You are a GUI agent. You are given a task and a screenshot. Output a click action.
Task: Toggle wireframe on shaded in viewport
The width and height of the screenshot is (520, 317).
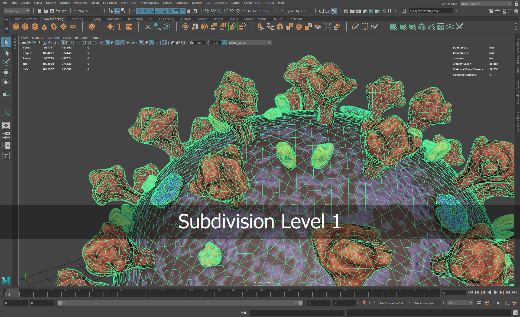pos(118,43)
